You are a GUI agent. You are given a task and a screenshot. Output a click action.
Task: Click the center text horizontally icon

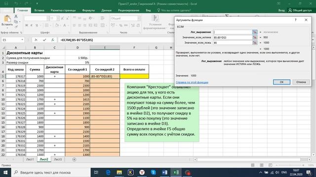(79, 25)
